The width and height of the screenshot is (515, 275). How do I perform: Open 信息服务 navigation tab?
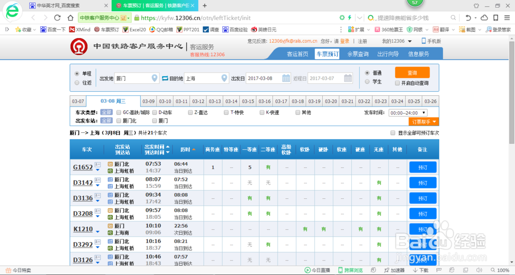pyautogui.click(x=418, y=54)
